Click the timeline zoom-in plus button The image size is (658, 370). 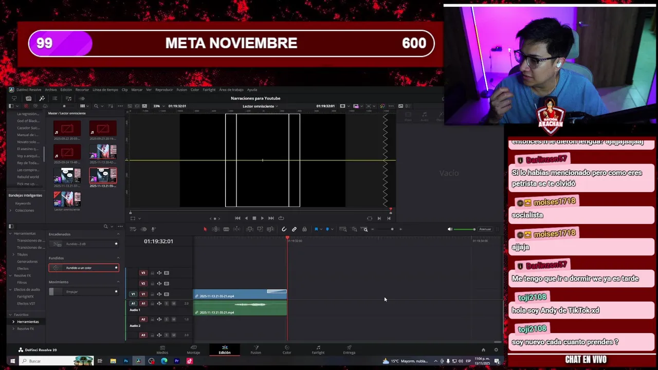pos(400,229)
